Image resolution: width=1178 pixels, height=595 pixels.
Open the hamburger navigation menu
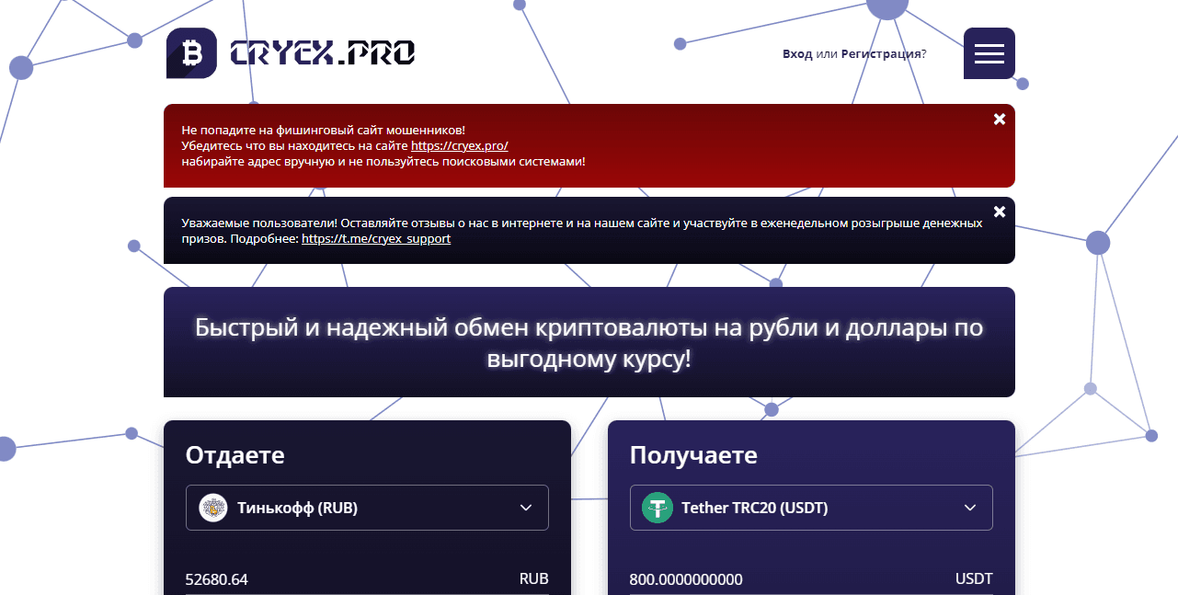pyautogui.click(x=989, y=53)
